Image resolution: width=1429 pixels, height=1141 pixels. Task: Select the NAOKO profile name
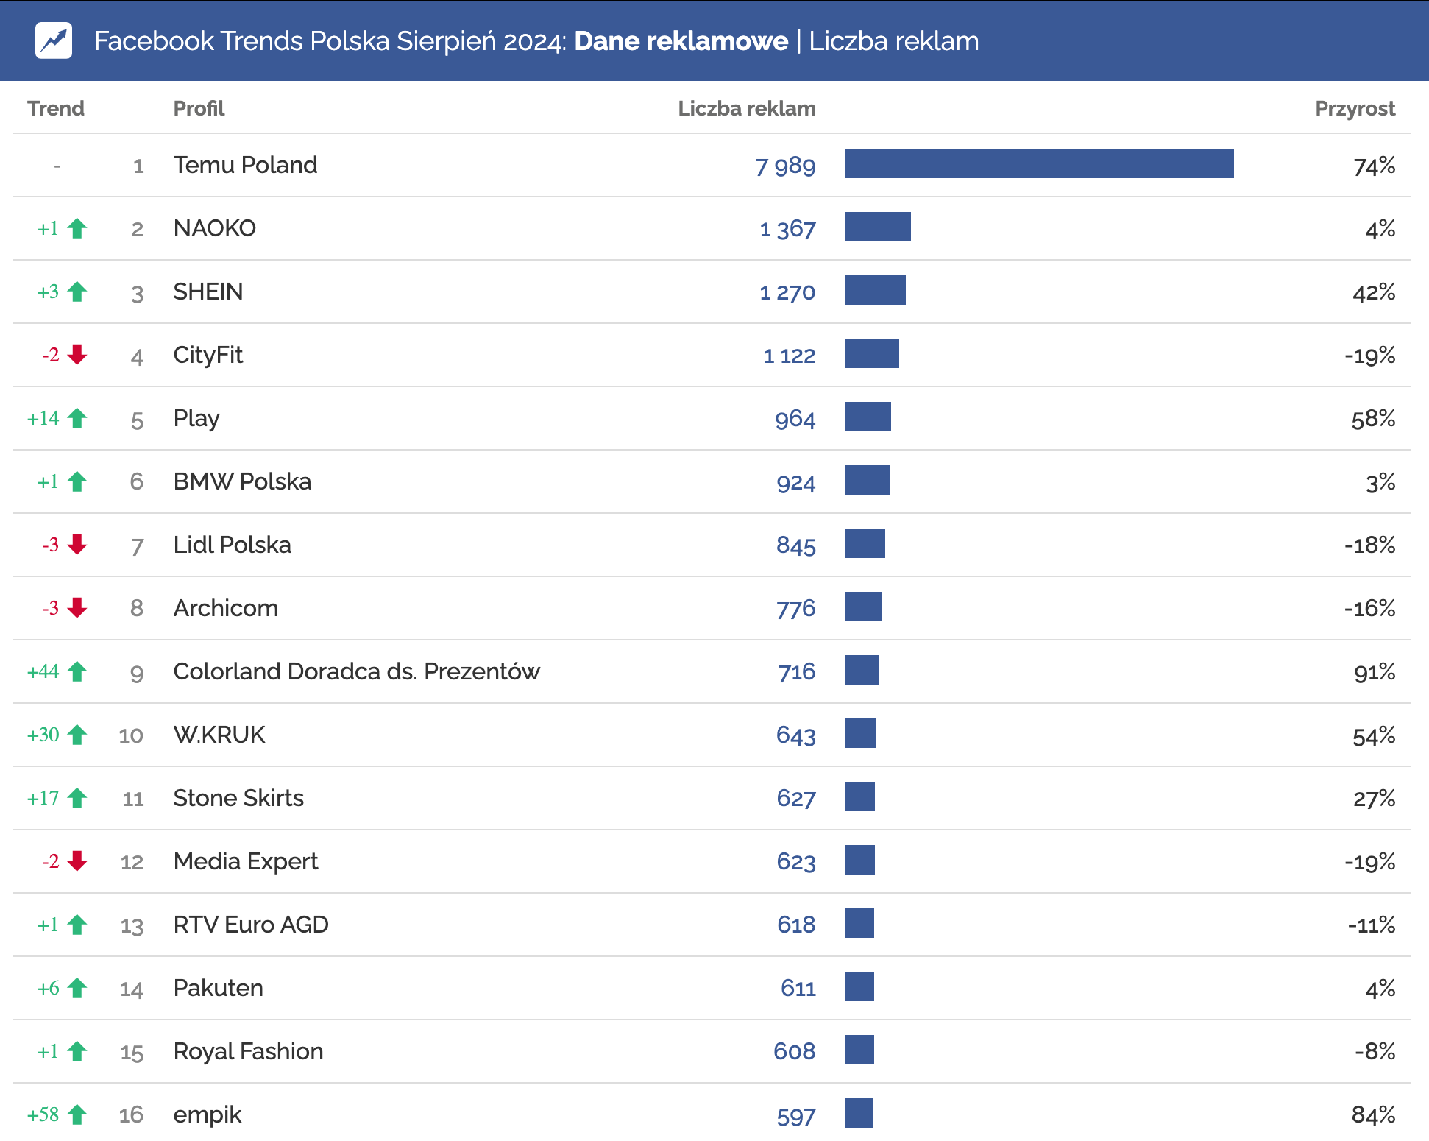click(x=214, y=228)
